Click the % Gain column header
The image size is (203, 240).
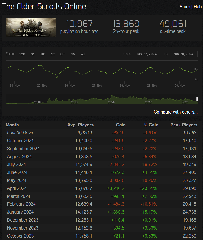point(151,125)
